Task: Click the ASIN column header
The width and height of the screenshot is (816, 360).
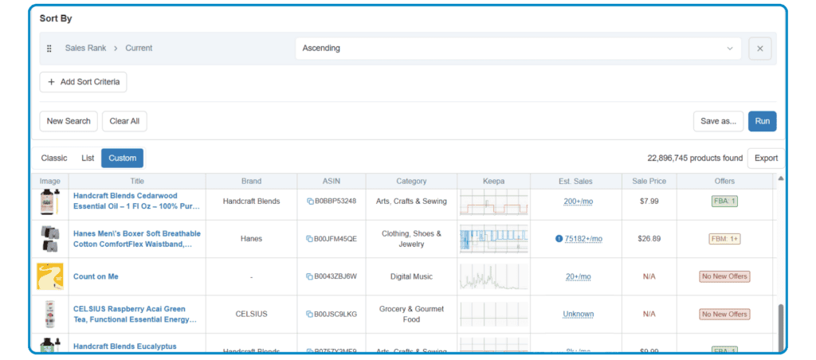Action: (331, 181)
